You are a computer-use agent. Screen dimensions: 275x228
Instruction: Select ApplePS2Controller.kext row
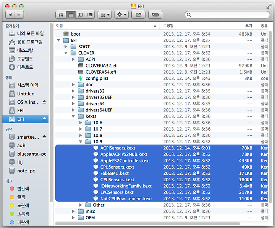coord(161,161)
